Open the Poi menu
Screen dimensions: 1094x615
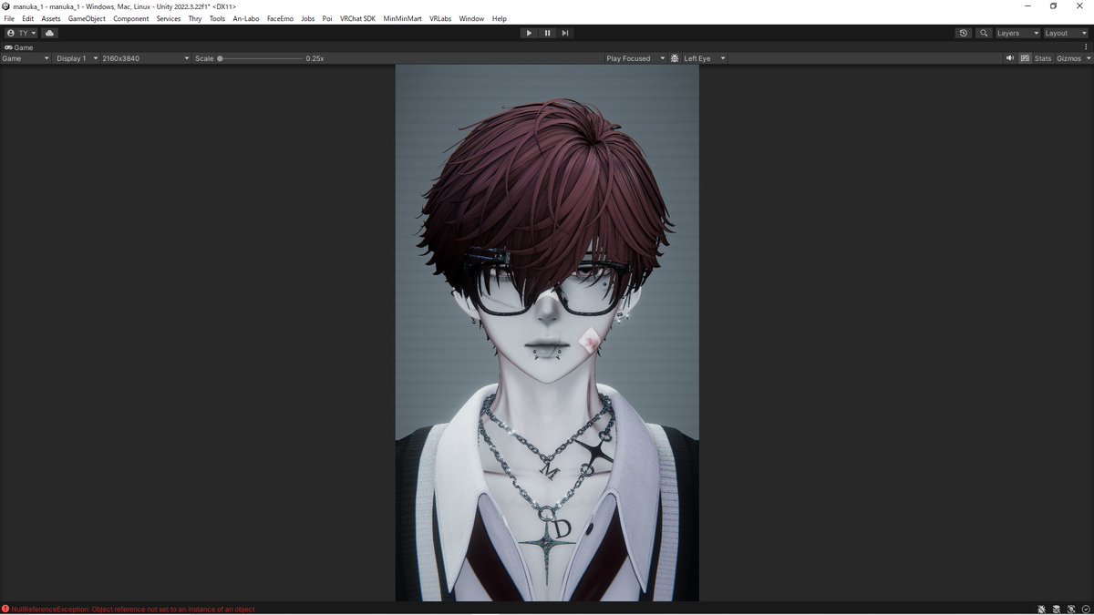tap(327, 18)
